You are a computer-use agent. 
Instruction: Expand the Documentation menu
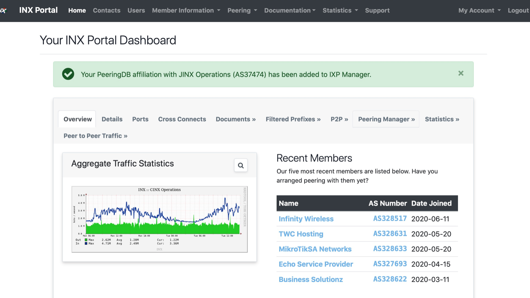click(x=290, y=10)
